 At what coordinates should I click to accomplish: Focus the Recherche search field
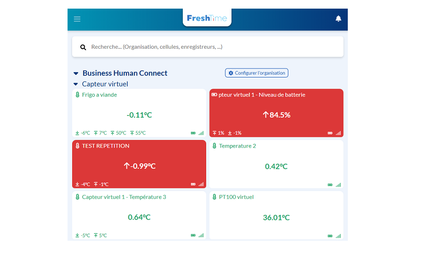tap(213, 47)
